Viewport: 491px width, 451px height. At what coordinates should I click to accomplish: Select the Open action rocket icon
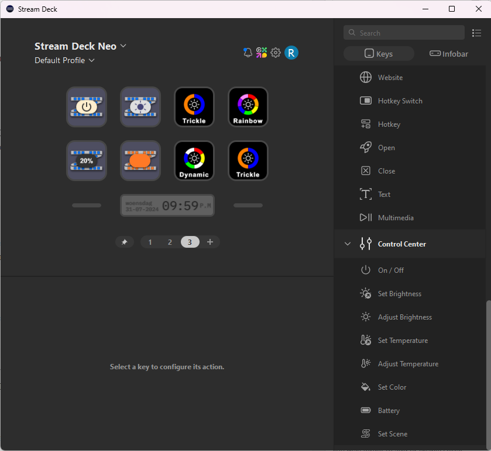365,147
